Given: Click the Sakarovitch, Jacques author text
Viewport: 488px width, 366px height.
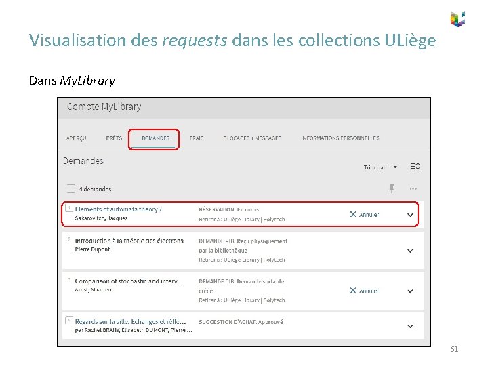Looking at the screenshot, I should coord(101,218).
